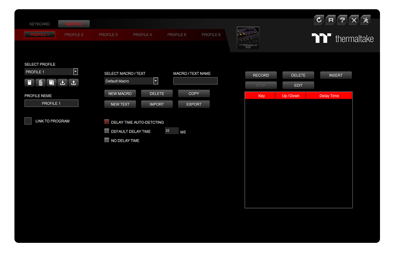Select the TT Premium X1 RGB thumbnail

click(x=248, y=38)
